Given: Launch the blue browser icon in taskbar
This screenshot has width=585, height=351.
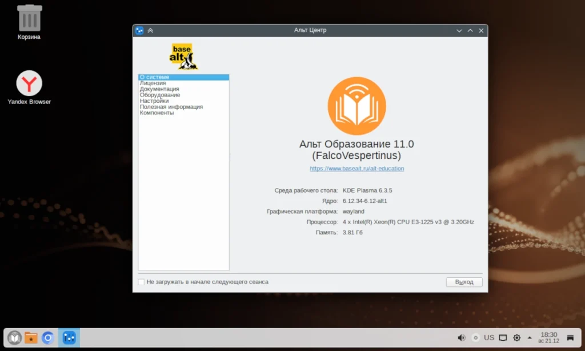Looking at the screenshot, I should [48, 338].
